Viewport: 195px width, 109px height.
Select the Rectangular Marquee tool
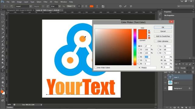point(3,18)
